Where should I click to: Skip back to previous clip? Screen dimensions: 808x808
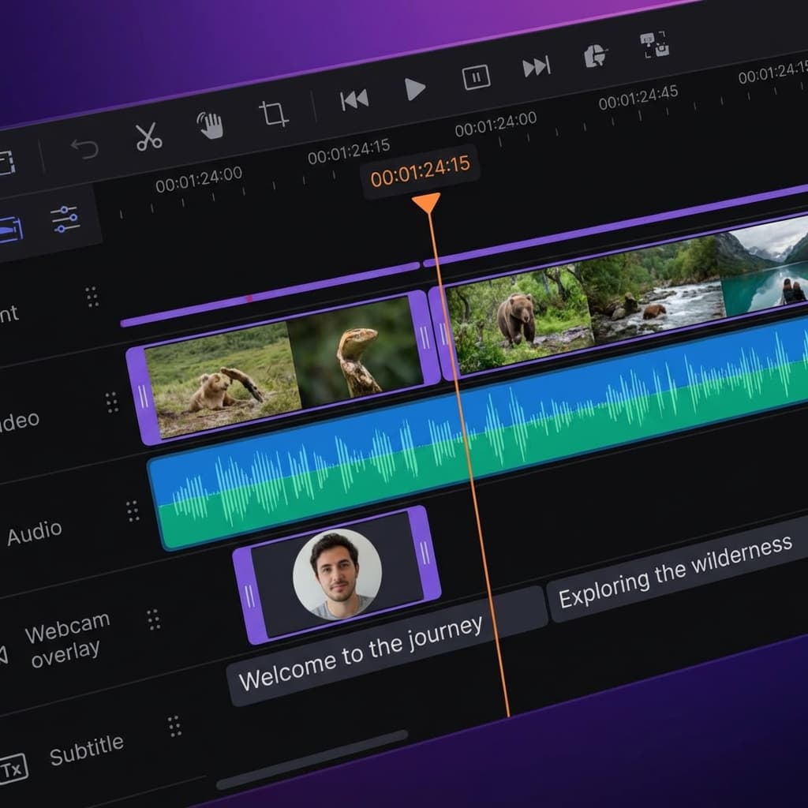[354, 99]
